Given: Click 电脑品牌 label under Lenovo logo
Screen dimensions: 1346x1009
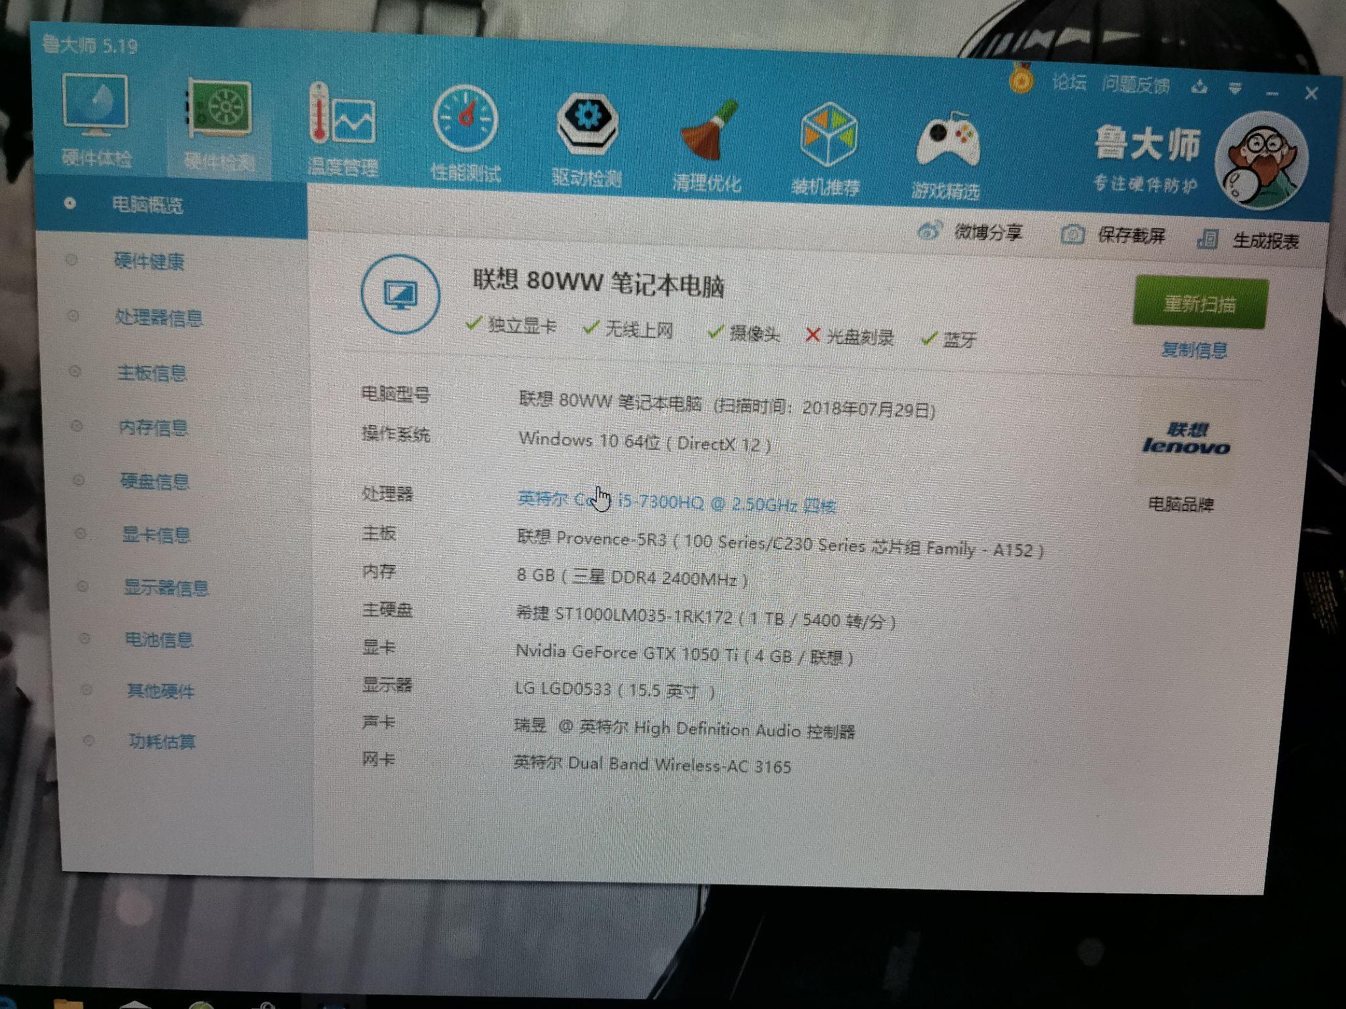Looking at the screenshot, I should coord(1181,504).
